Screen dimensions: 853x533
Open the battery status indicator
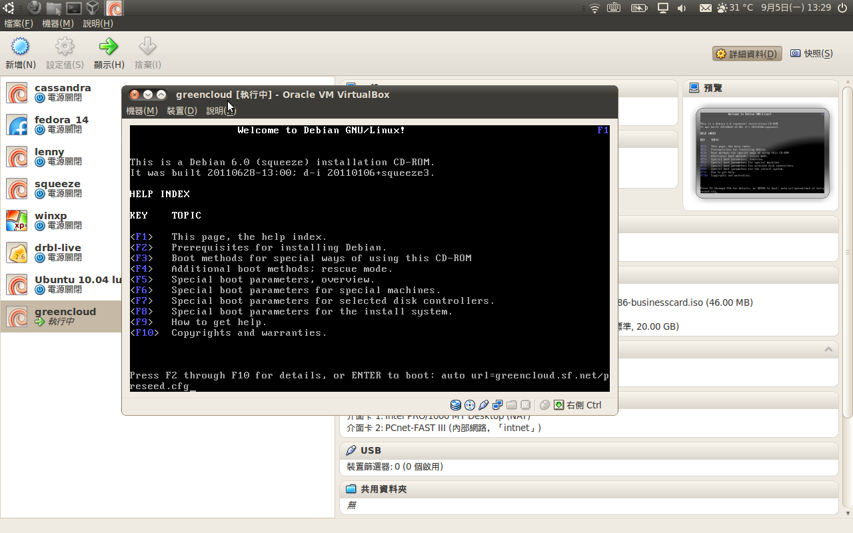point(638,8)
